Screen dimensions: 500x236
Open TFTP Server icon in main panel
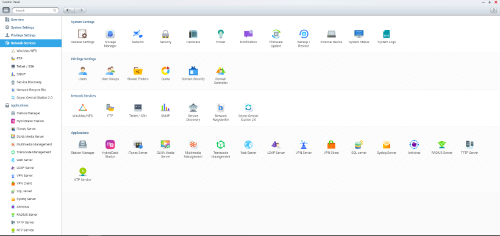pyautogui.click(x=470, y=144)
